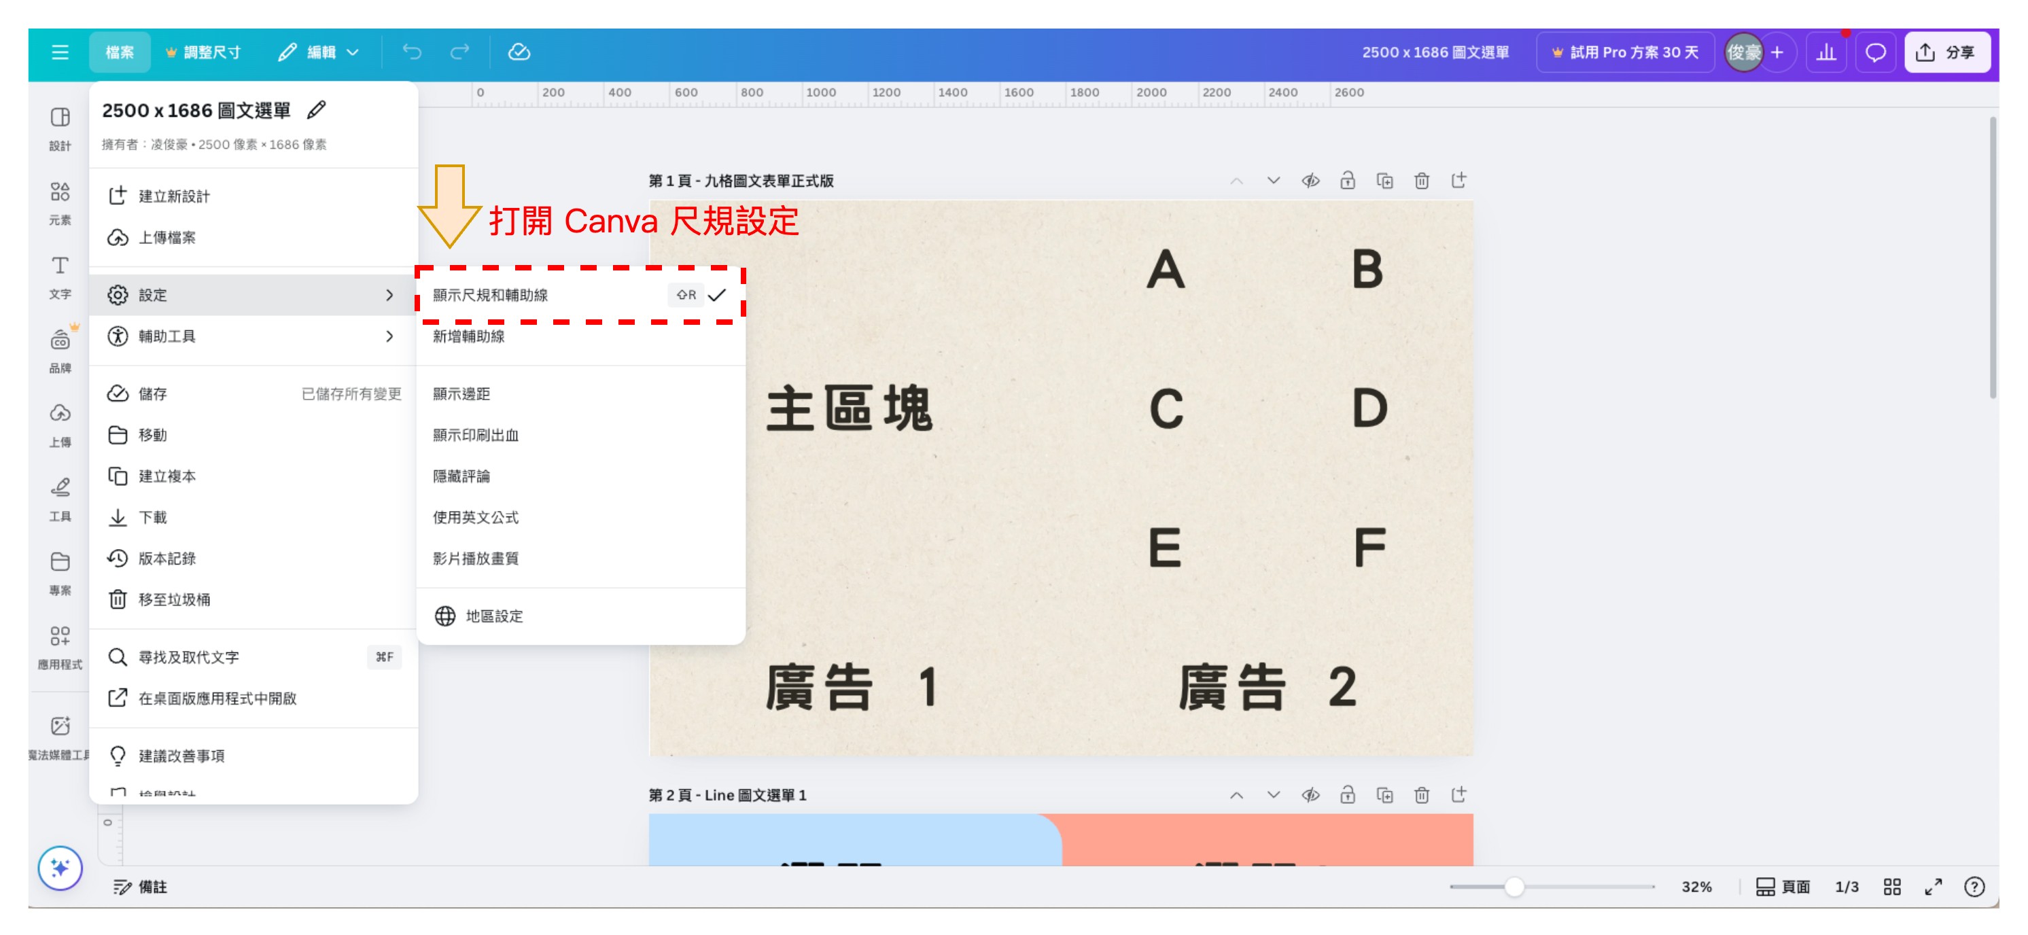The height and width of the screenshot is (935, 2028).
Task: Click the 試用 Pro 方案 30 天 button
Action: 1625,52
